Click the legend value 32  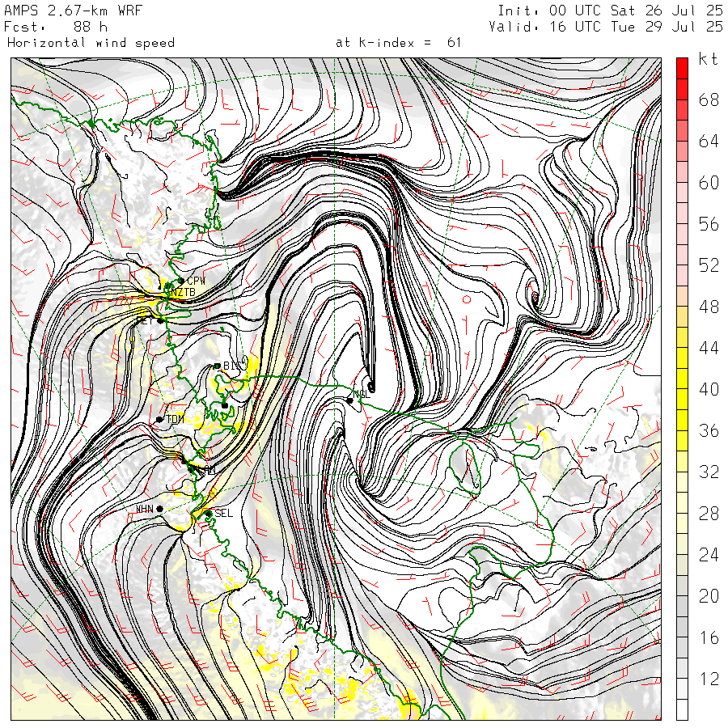click(x=709, y=472)
